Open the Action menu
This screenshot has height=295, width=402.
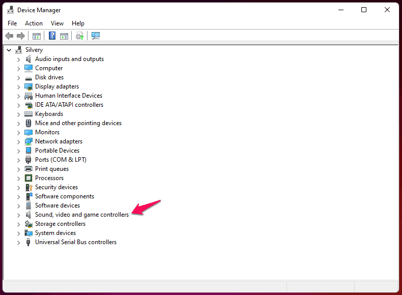coord(34,23)
